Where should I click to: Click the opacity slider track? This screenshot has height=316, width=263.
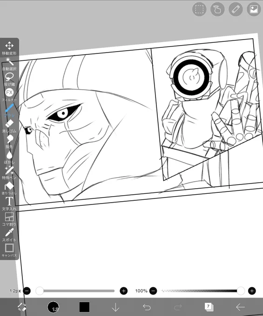click(x=202, y=291)
